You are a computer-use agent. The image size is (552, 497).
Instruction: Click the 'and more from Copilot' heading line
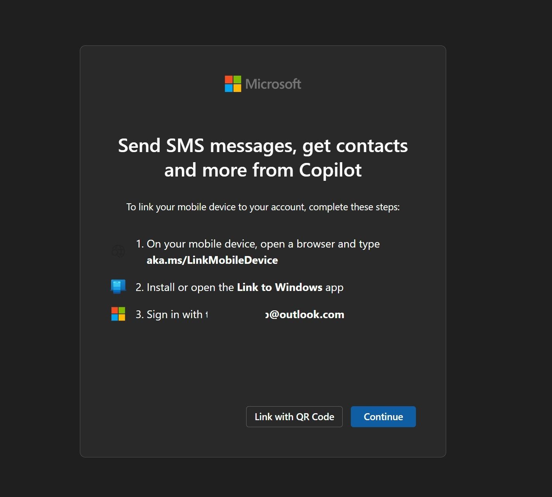click(x=263, y=170)
